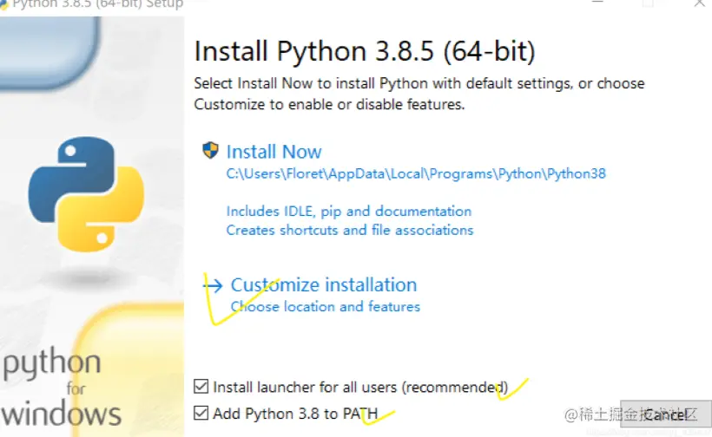This screenshot has width=712, height=437.
Task: Click the install path C:\Users\Floret\AppData text
Action: coord(416,173)
